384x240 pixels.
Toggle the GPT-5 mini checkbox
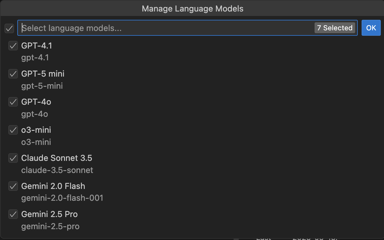tap(13, 74)
